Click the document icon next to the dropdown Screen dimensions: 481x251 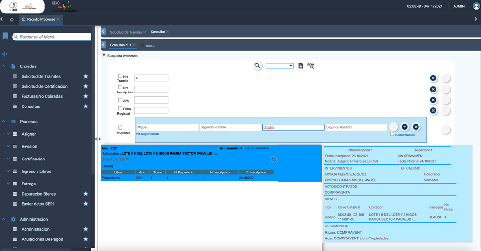pos(300,66)
